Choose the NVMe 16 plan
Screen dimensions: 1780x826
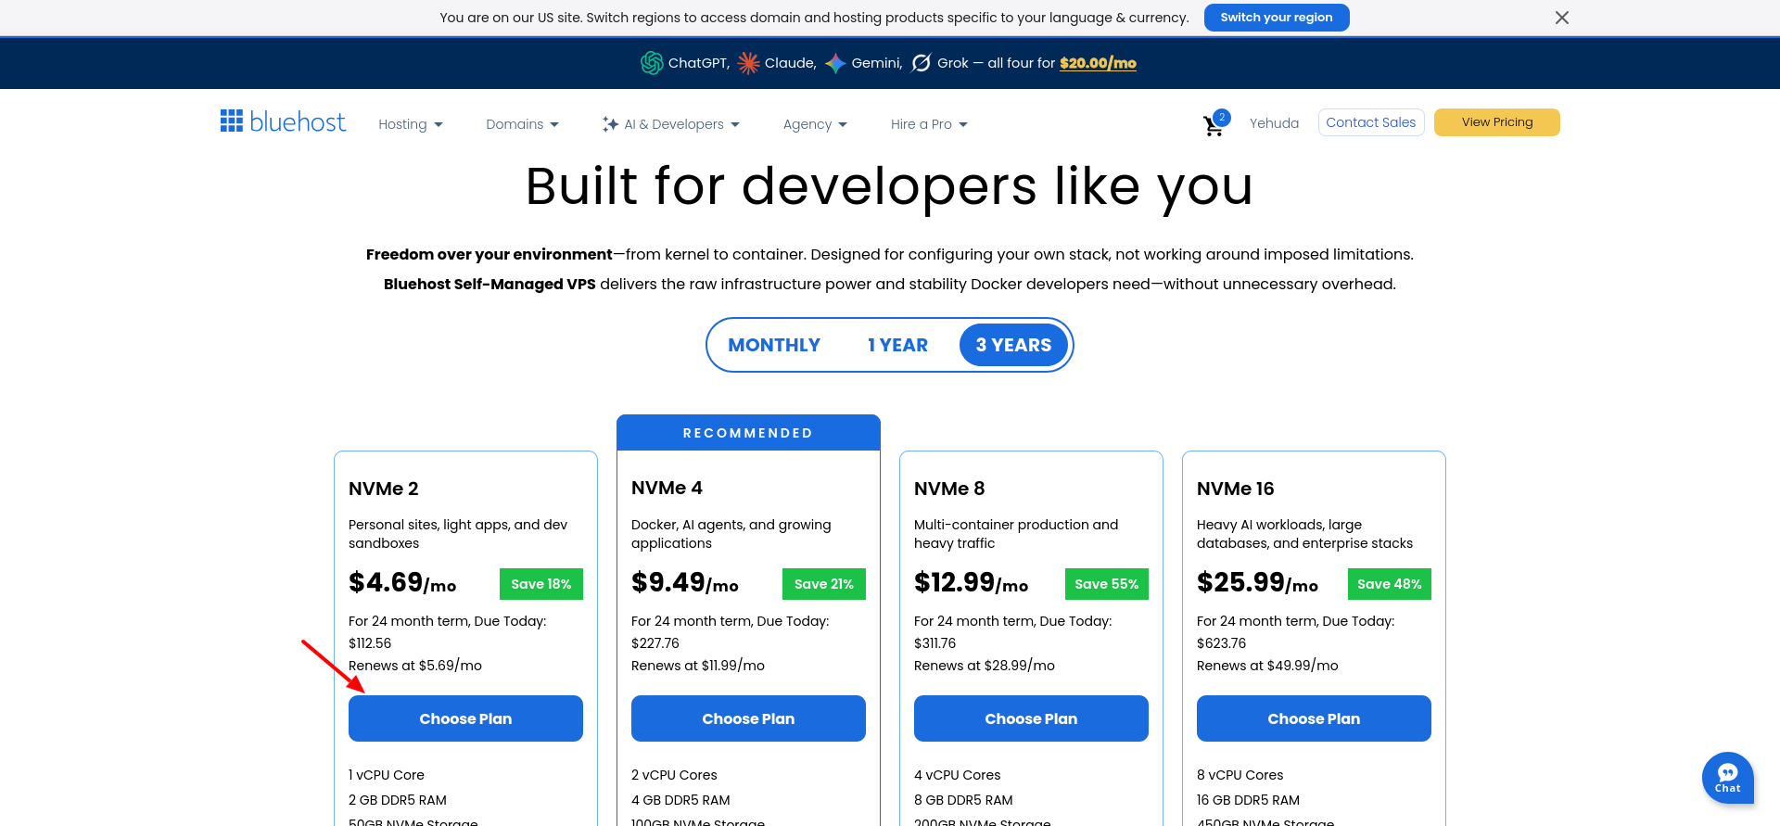(x=1314, y=718)
